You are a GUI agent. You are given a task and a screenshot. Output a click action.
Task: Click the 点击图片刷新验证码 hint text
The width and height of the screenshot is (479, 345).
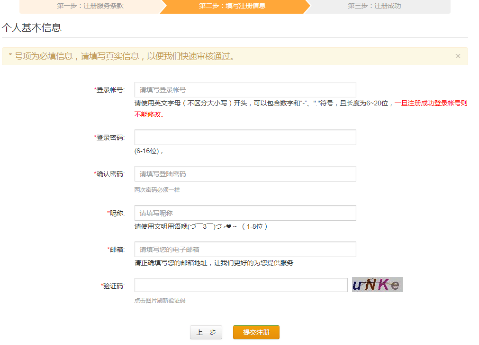click(x=160, y=301)
